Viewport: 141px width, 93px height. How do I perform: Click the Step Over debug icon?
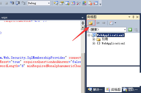[18, 3]
